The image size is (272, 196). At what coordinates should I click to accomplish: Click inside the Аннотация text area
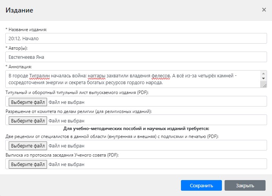[133, 79]
